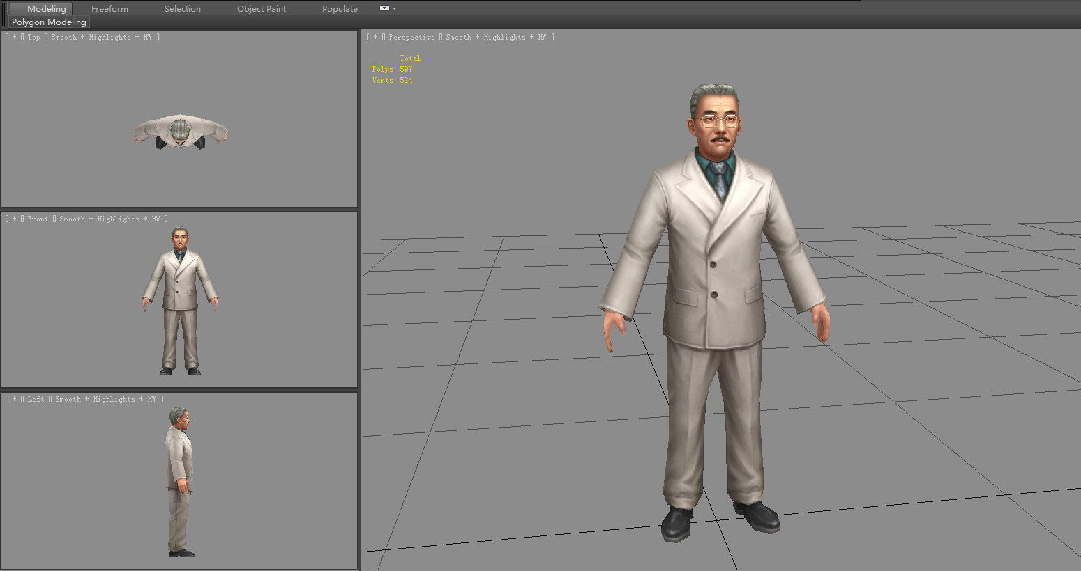1081x571 pixels.
Task: Select the character in the Left viewport
Action: 180,480
